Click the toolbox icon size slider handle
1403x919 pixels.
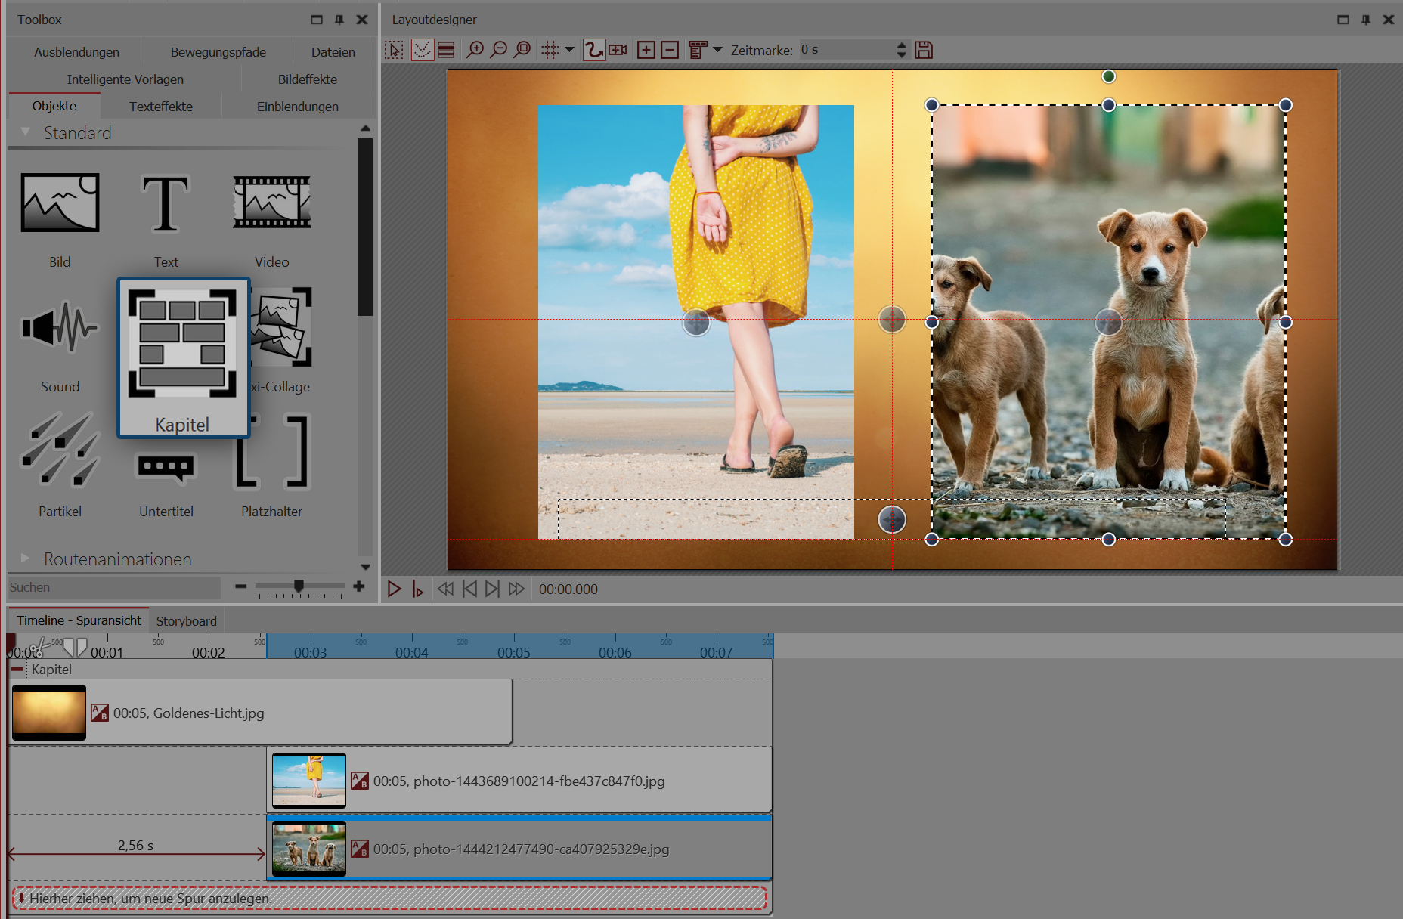[x=299, y=586]
